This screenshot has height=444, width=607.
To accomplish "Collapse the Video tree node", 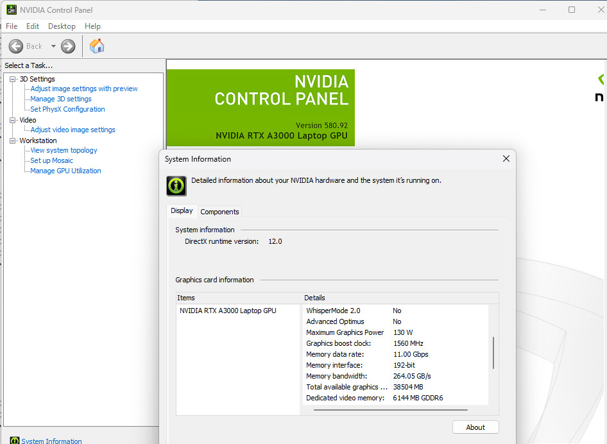I will point(12,120).
